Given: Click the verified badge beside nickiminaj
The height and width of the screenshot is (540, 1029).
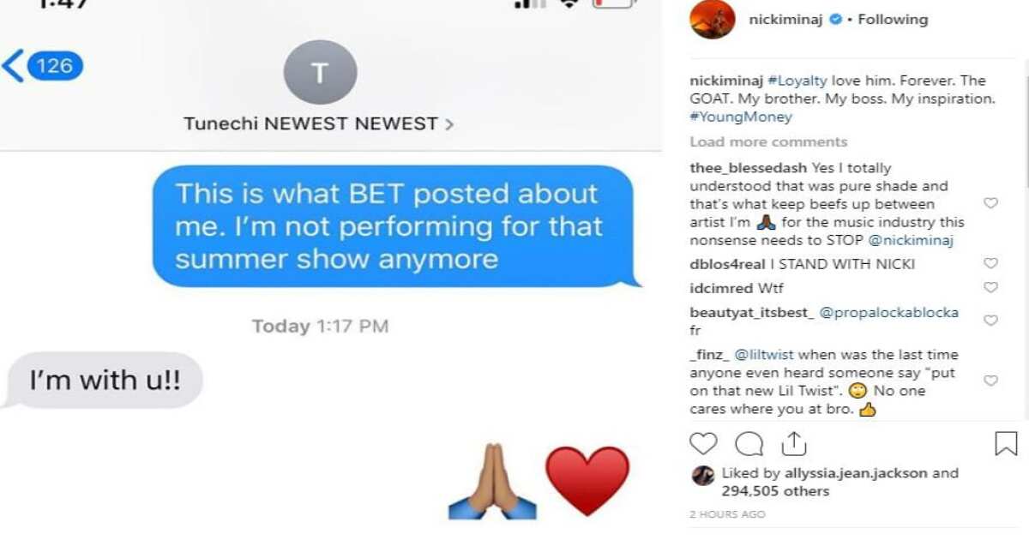Looking at the screenshot, I should coord(834,19).
